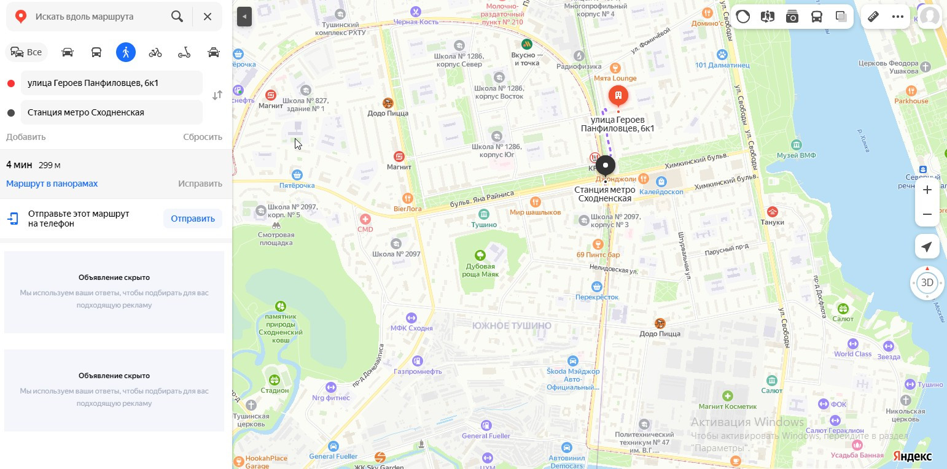
Task: Choose the scooter route mode
Action: click(x=184, y=52)
